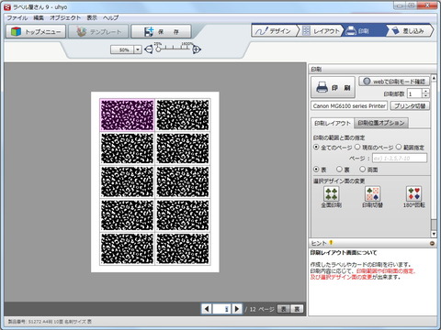This screenshot has height=330, width=441.
Task: Open webで印刷モード確認 button
Action: pyautogui.click(x=394, y=82)
